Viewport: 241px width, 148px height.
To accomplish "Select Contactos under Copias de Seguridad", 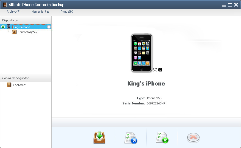I will (x=20, y=85).
